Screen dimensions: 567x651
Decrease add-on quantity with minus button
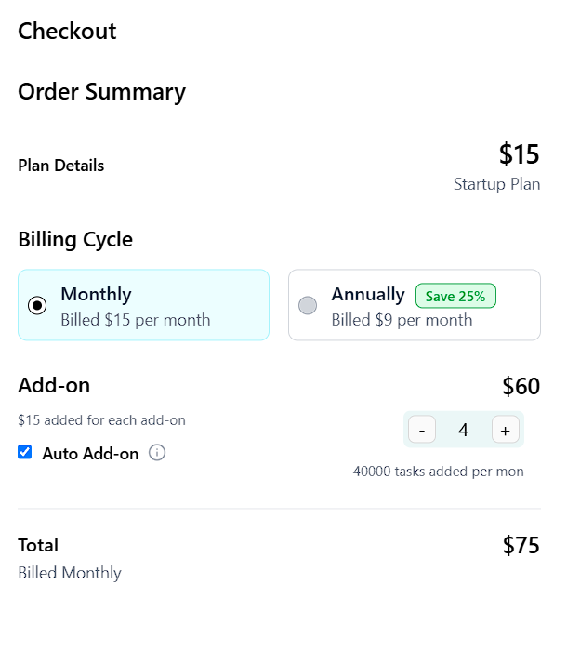422,430
